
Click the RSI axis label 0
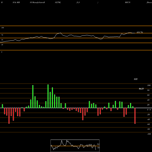[x=2, y=52]
